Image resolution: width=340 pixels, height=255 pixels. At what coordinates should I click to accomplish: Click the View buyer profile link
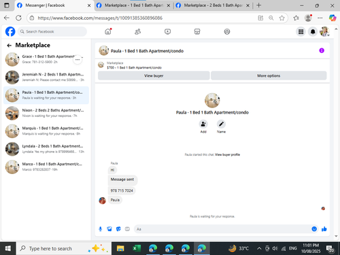227,154
